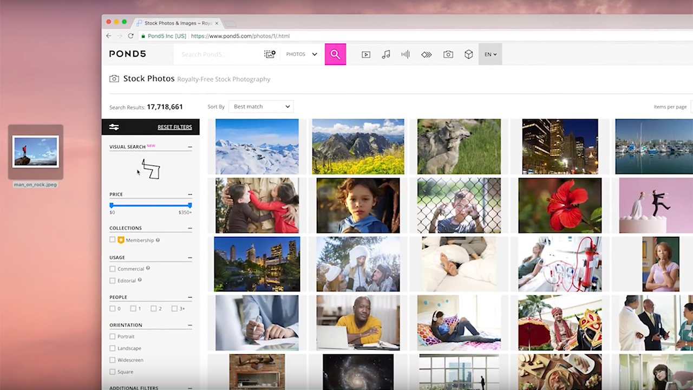Select the Stock Photos & Images tab

pyautogui.click(x=176, y=23)
